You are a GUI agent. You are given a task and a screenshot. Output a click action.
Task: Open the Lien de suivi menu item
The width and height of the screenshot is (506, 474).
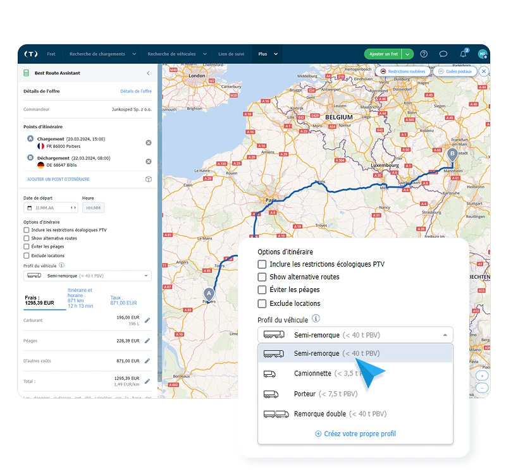pyautogui.click(x=231, y=54)
